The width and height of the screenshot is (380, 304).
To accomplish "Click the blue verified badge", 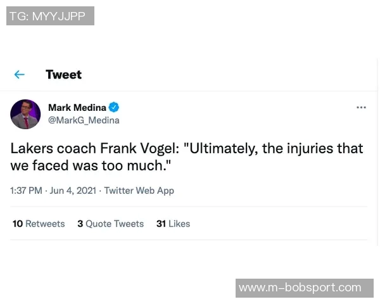I will click(x=114, y=108).
